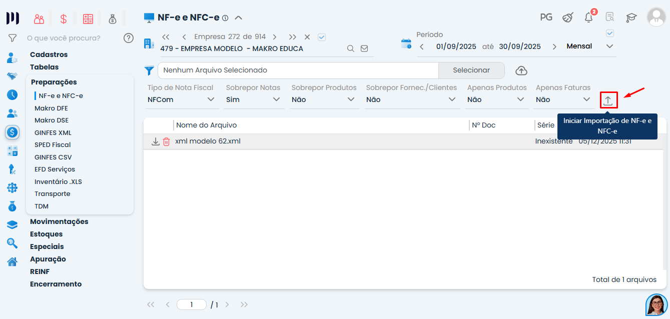Image resolution: width=670 pixels, height=319 pixels.
Task: Open the help question mark icon
Action: 129,38
